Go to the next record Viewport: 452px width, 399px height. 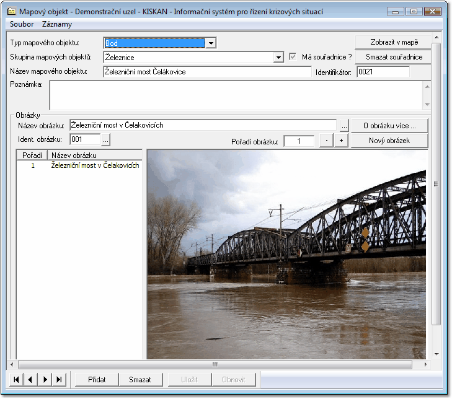coord(45,380)
